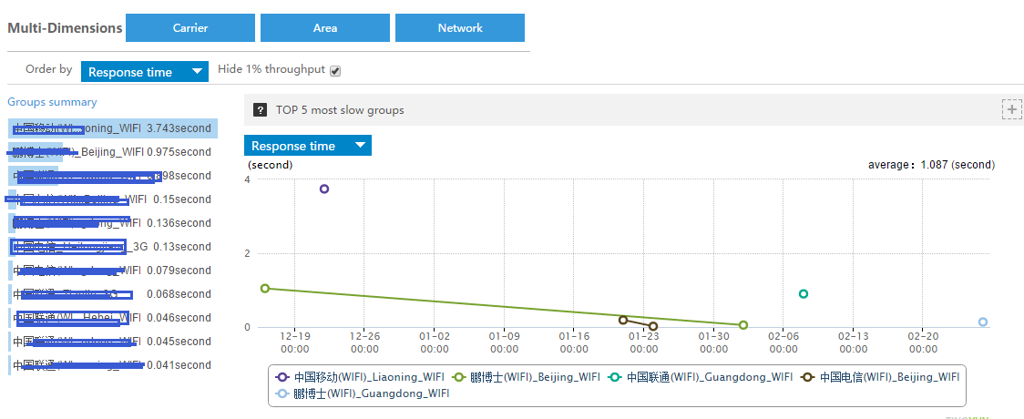Select the Liaoning_WIFI 3.743second group
1024x419 pixels.
(113, 128)
